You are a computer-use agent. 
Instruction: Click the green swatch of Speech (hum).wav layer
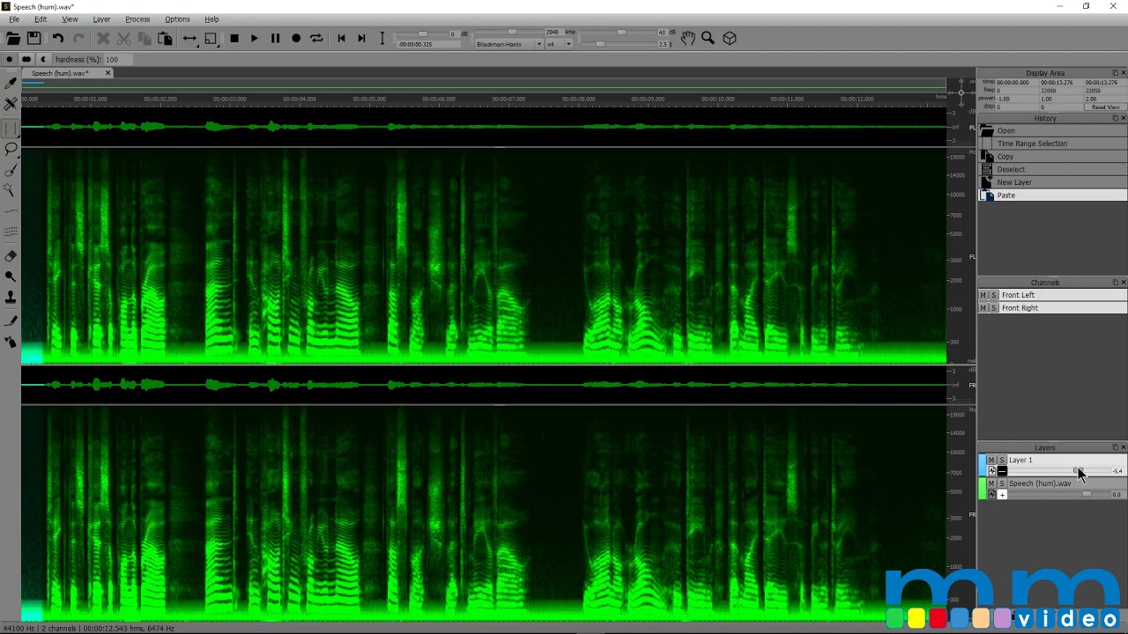click(983, 489)
